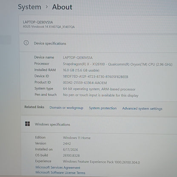Click the Product ID value 00342-21559-63364-AAOEM
This screenshot has width=177, height=177.
coord(85,83)
